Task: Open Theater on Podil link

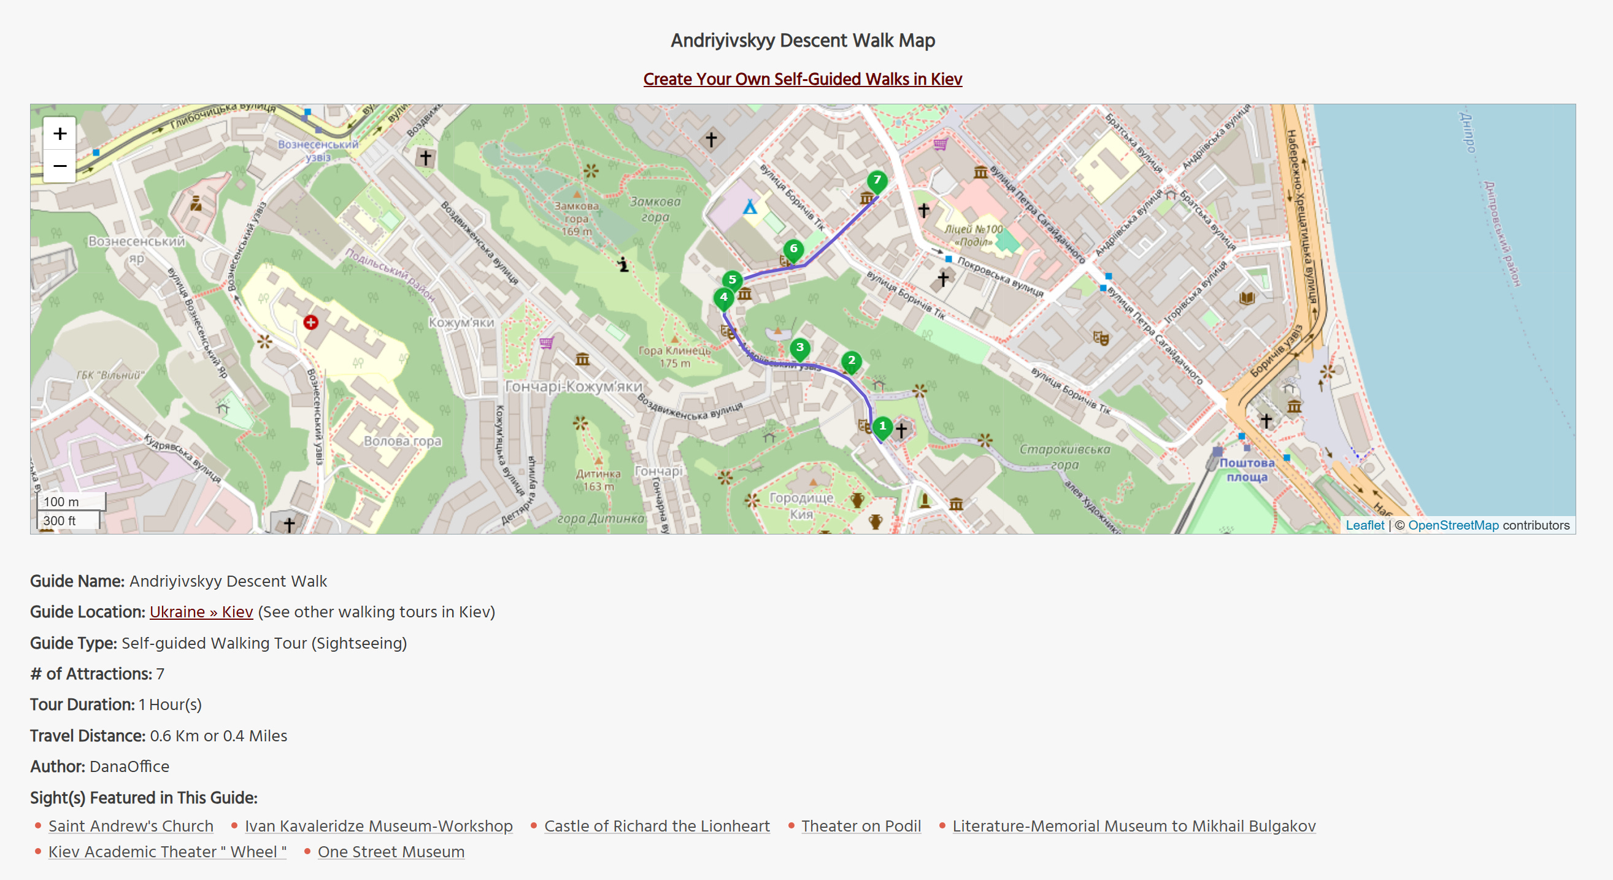Action: pos(860,825)
